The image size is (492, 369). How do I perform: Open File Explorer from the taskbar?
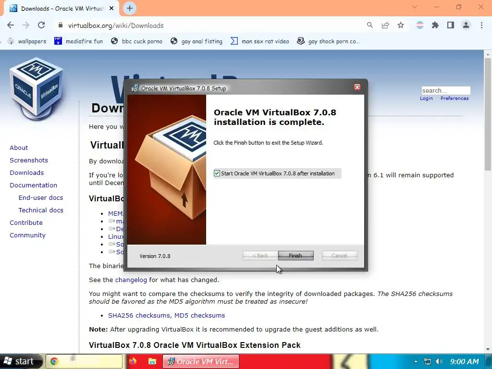(x=152, y=361)
